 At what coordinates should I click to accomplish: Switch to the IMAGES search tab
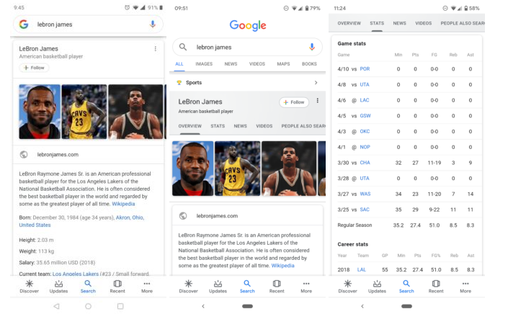[x=204, y=64]
